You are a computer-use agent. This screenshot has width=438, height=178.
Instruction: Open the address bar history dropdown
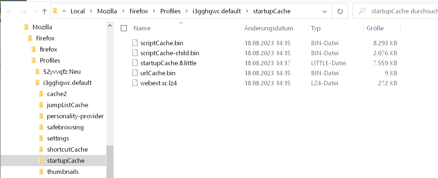tap(325, 11)
